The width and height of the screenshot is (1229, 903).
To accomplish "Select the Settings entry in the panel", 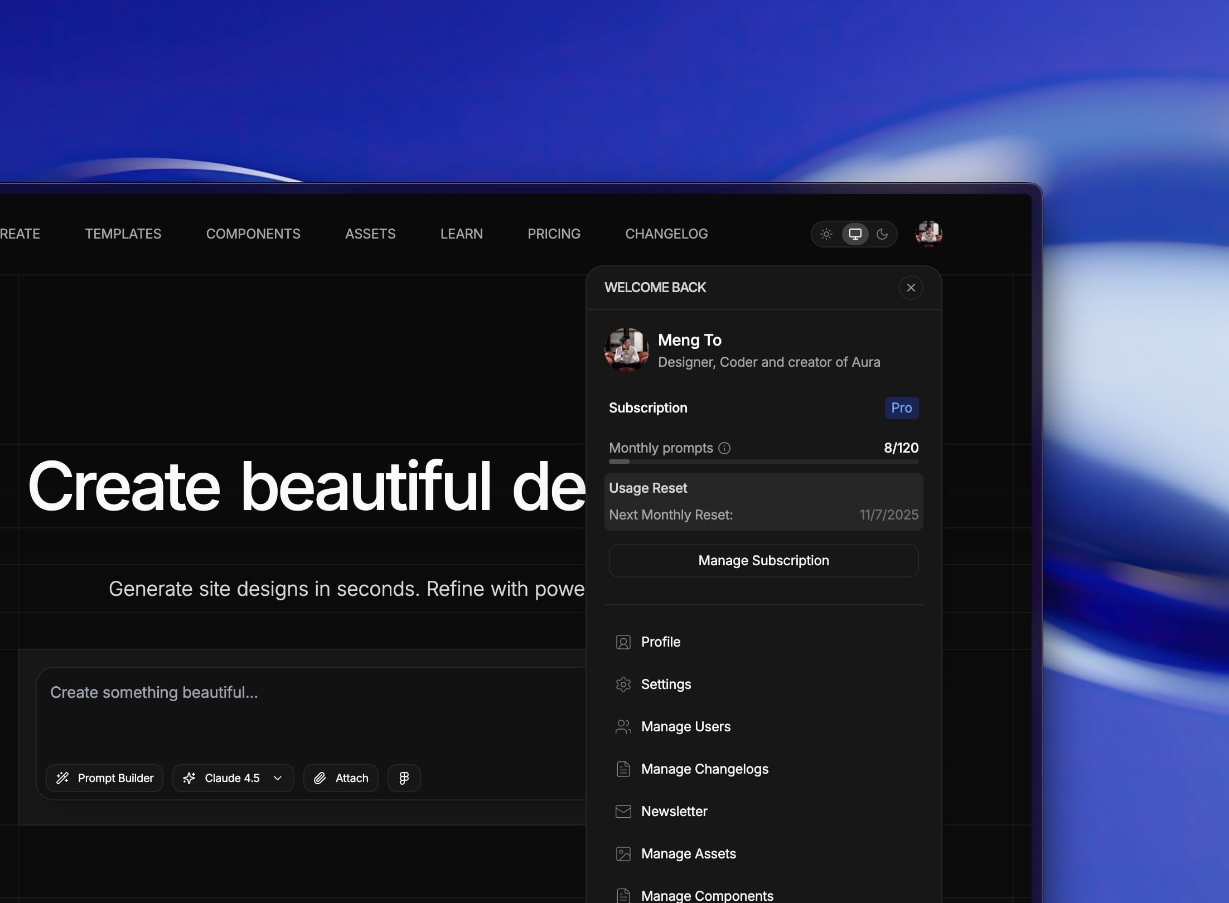I will click(x=666, y=684).
